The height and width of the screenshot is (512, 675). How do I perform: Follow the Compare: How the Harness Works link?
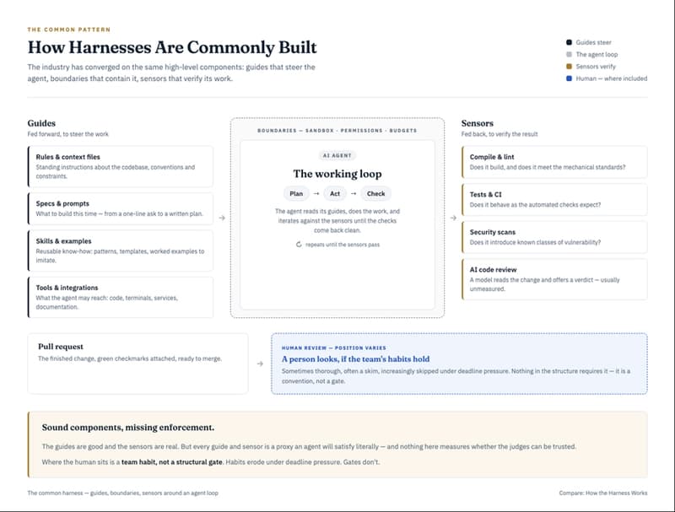(x=603, y=493)
